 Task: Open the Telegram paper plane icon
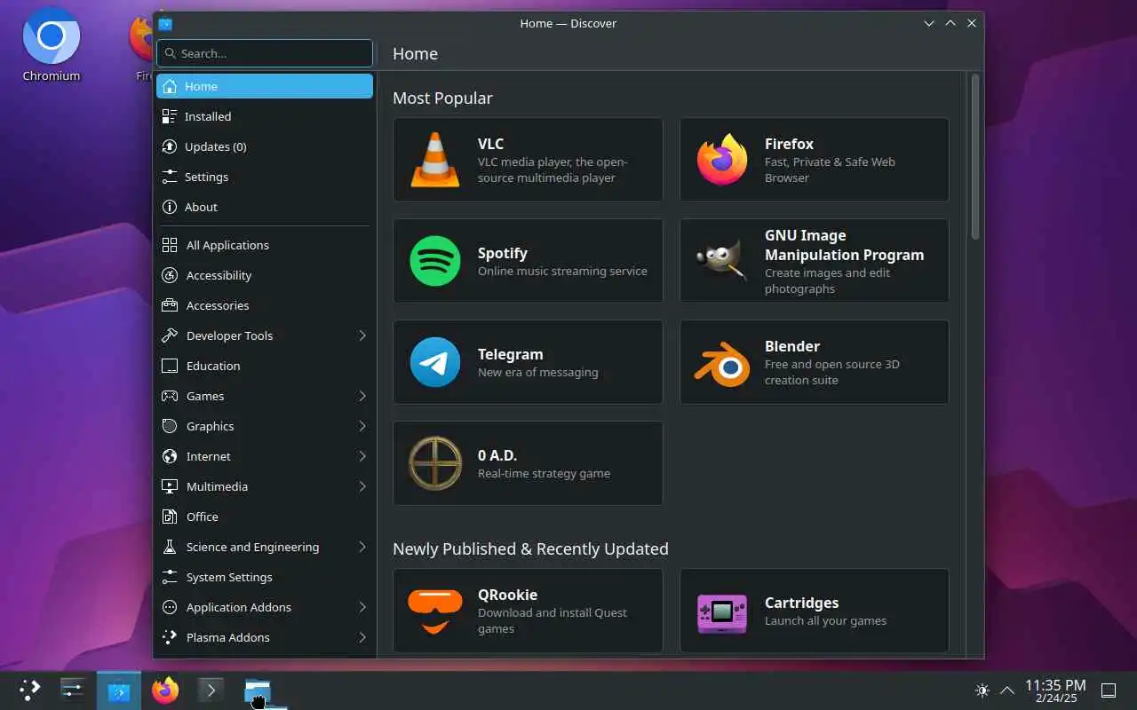pos(435,362)
